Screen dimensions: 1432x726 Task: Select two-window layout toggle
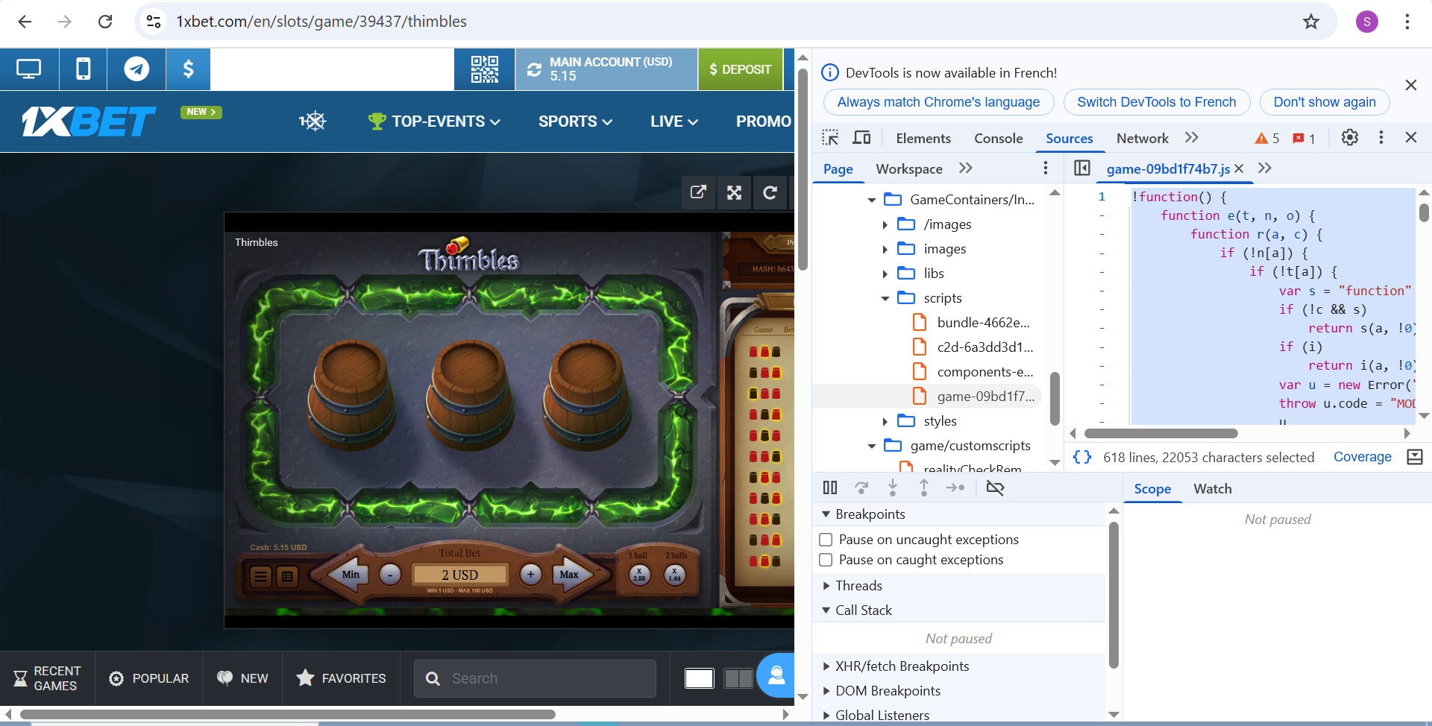738,678
